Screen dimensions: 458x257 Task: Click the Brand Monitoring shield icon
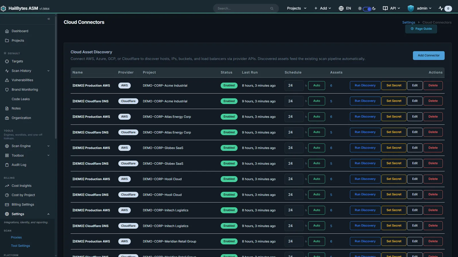[x=7, y=90]
